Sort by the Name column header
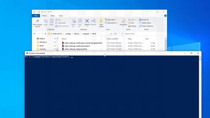The height and width of the screenshot is (118, 210). click(x=64, y=39)
